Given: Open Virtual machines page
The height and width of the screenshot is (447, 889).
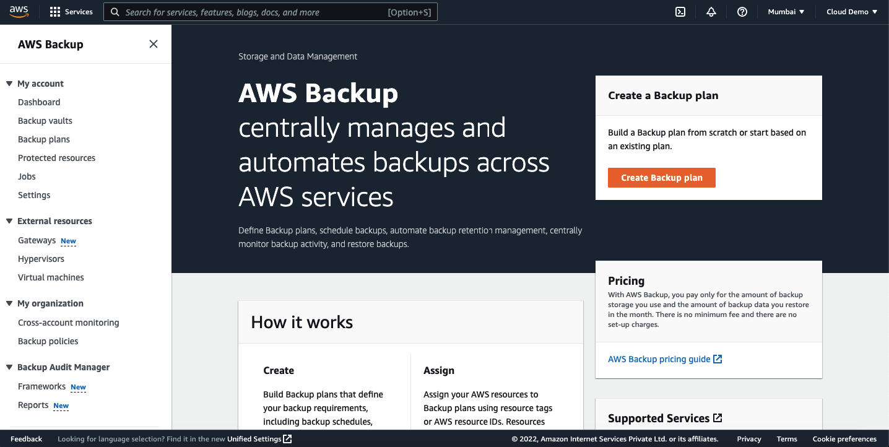Looking at the screenshot, I should (x=51, y=277).
